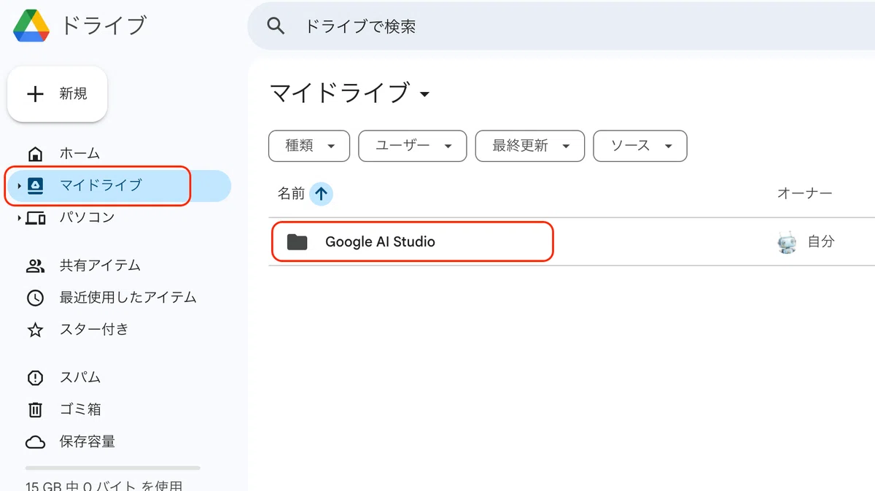Viewport: 875px width, 491px height.
Task: Click the star icon in sidebar
Action: click(x=35, y=330)
